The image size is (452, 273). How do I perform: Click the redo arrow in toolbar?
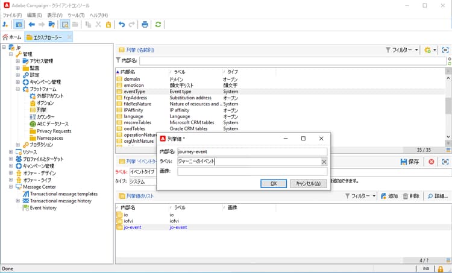point(132,25)
